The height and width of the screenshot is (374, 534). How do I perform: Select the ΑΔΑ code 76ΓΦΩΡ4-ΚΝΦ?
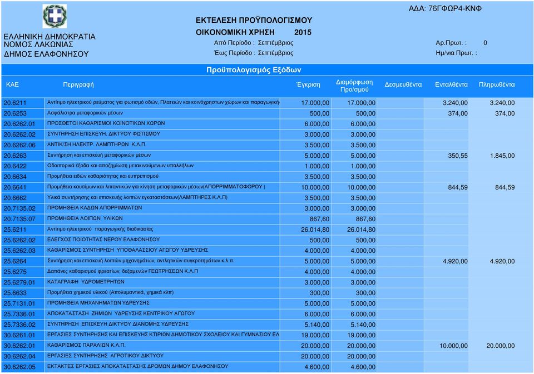[x=454, y=9]
